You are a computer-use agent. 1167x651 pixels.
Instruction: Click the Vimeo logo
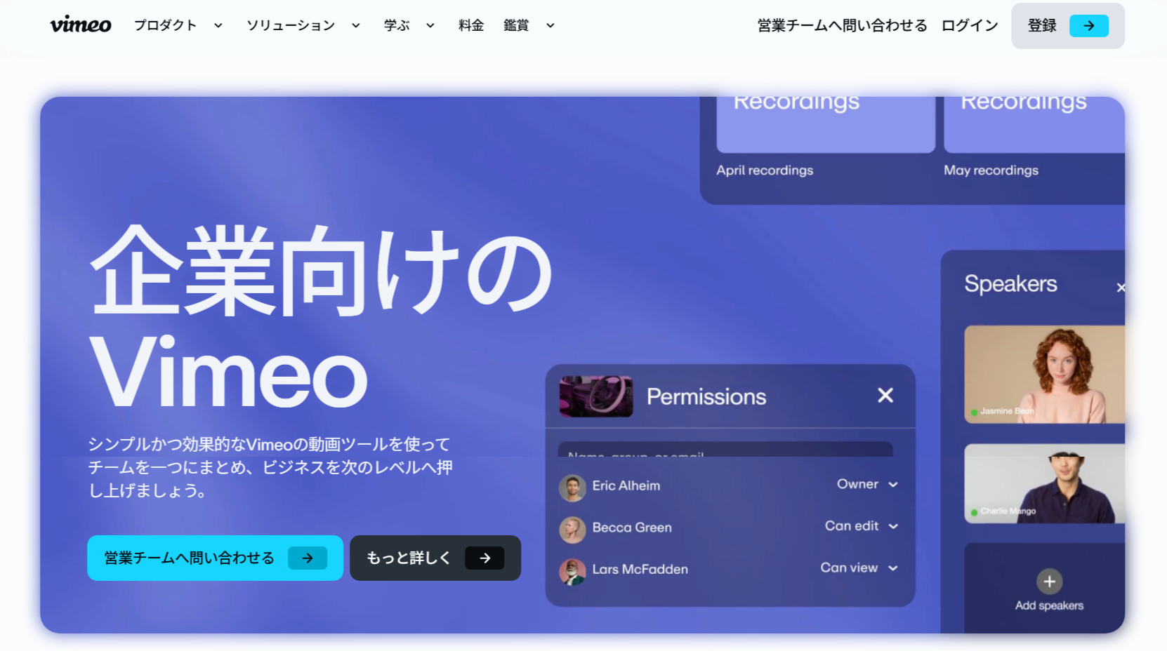point(80,25)
